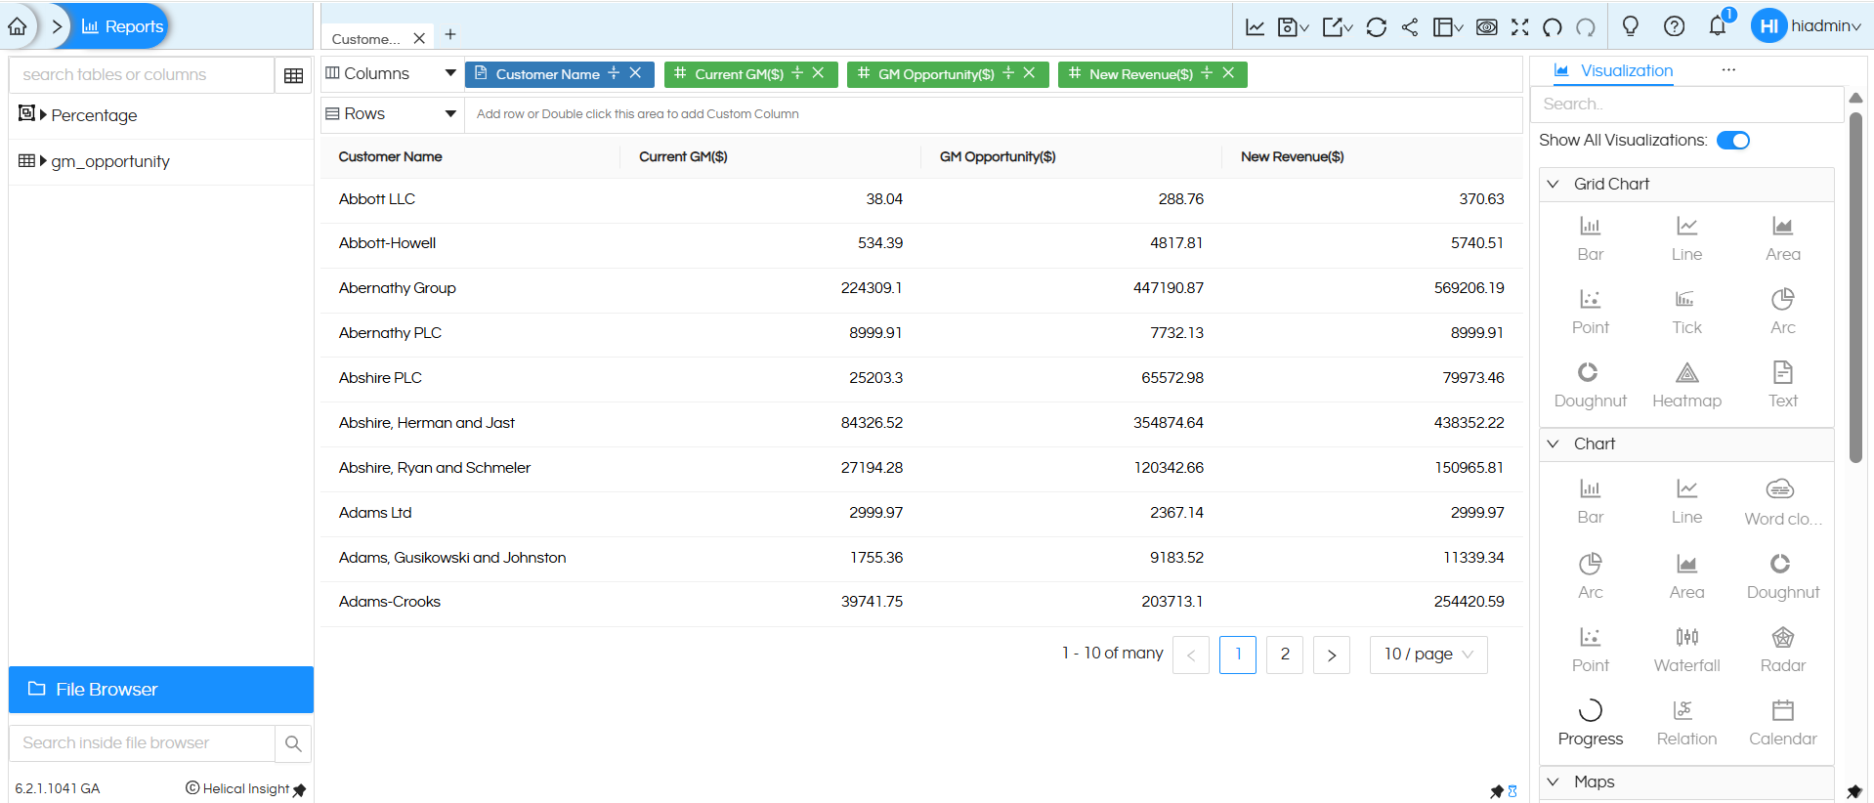1874x803 pixels.
Task: Toggle Show All Visualizations switch
Action: [1733, 141]
